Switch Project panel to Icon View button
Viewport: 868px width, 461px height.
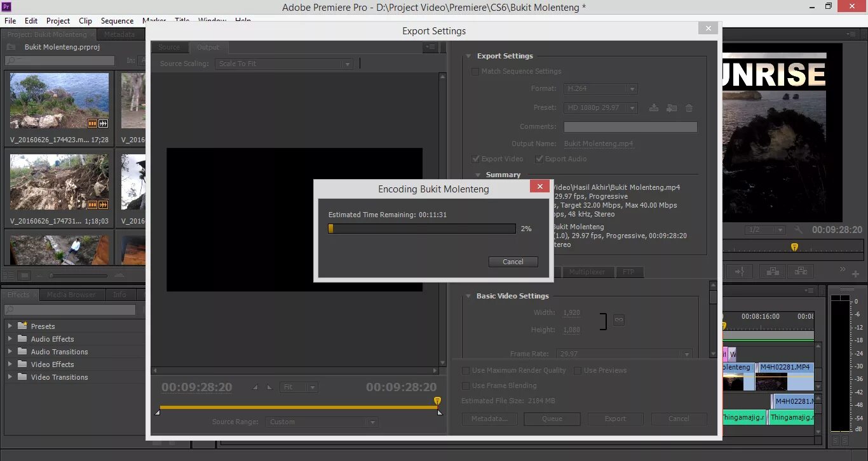click(x=24, y=275)
